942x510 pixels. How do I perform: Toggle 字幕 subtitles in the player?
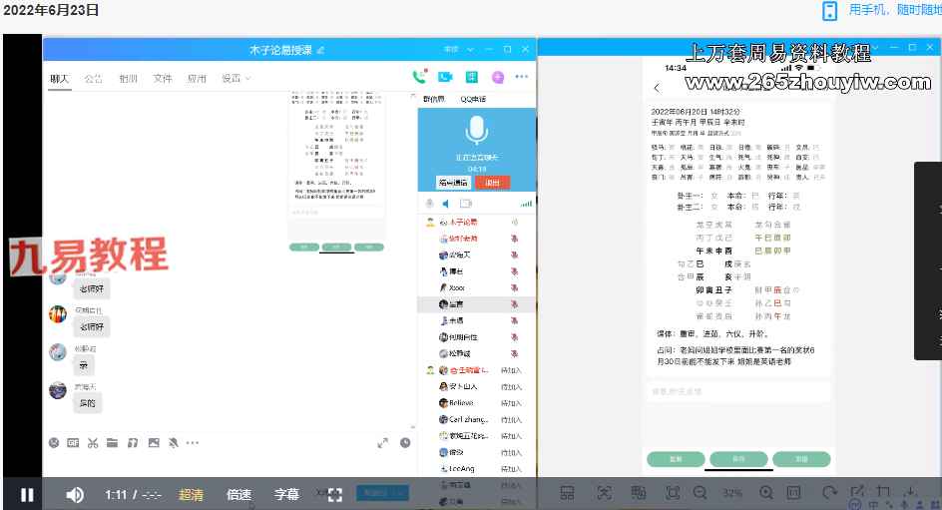pyautogui.click(x=286, y=494)
